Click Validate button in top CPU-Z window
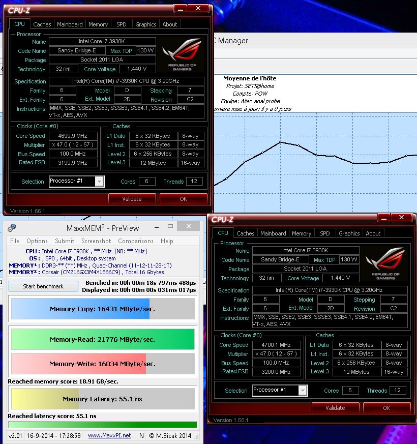Image resolution: width=417 pixels, height=444 pixels. pos(132,199)
